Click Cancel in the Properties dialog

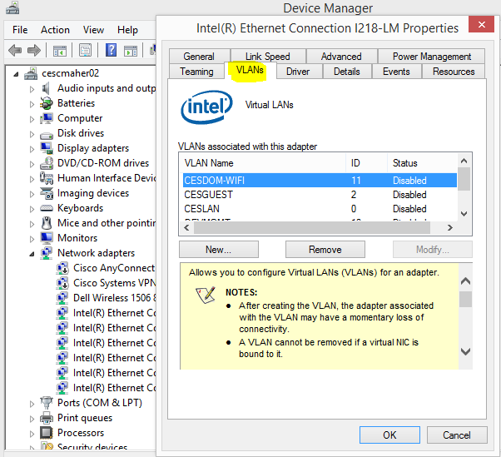coord(457,435)
